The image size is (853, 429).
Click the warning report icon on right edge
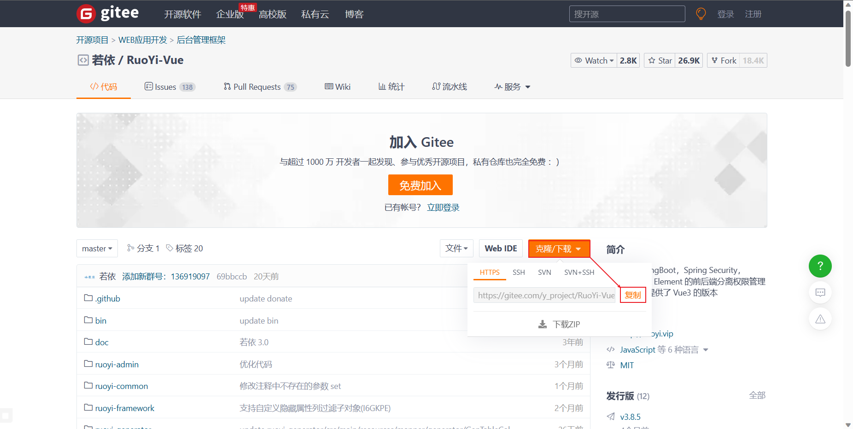[x=820, y=319]
